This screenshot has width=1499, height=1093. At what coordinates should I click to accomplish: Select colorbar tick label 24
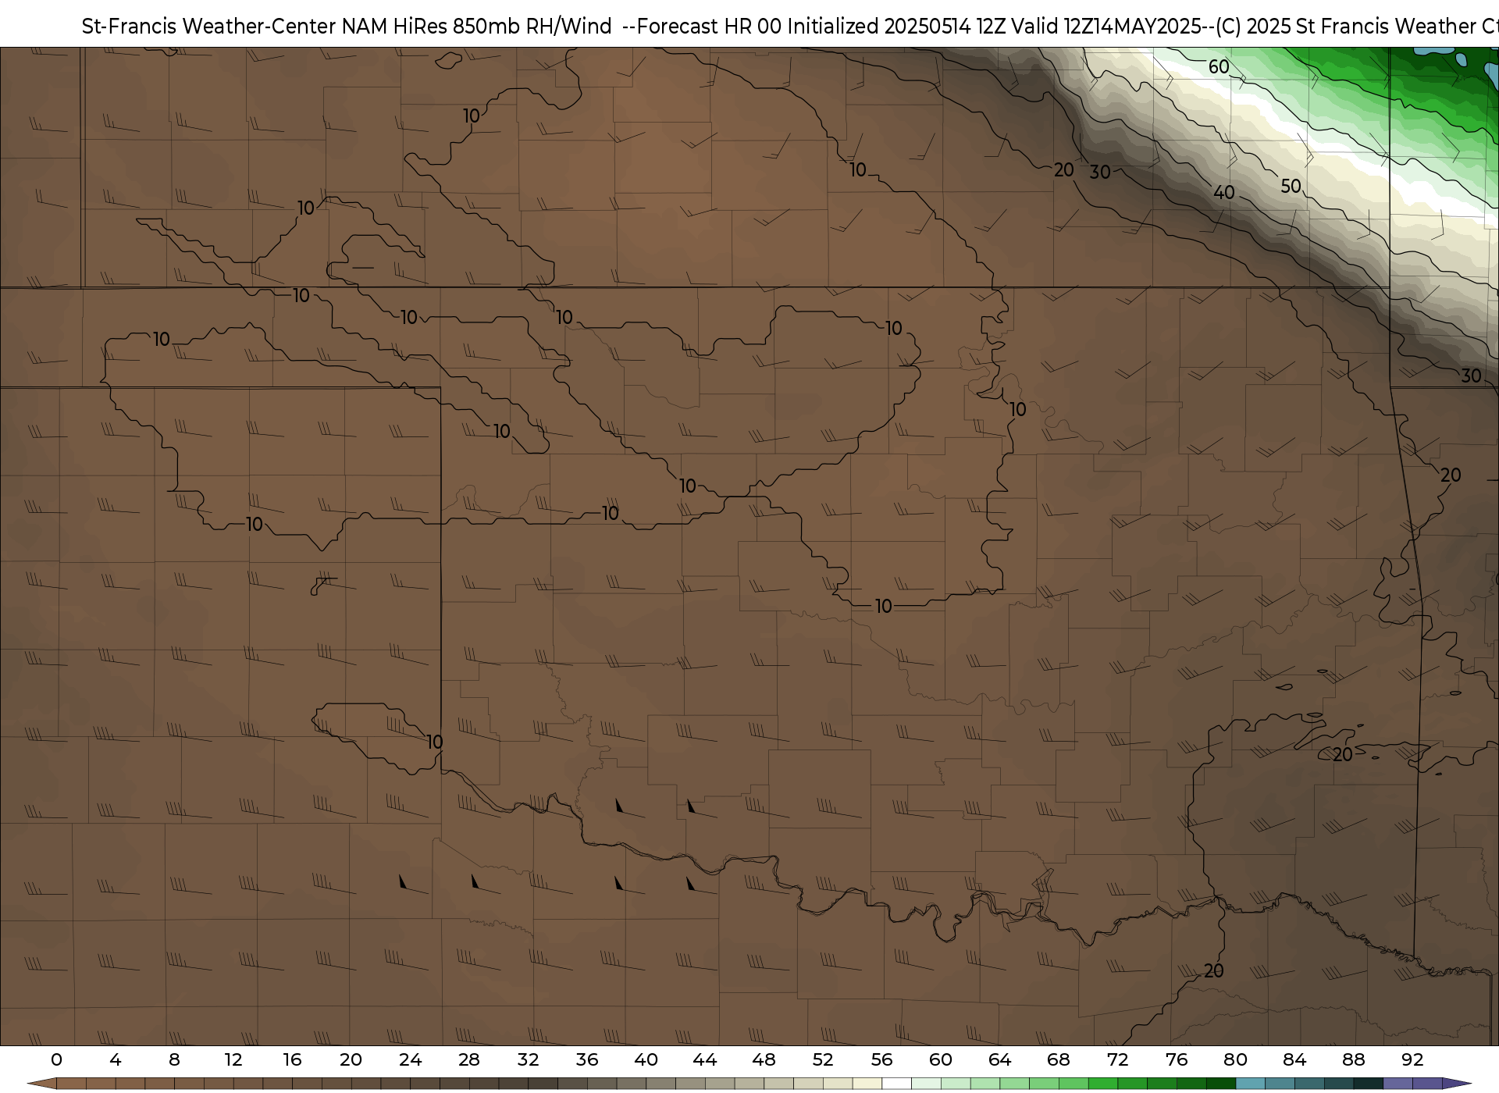(x=410, y=1059)
